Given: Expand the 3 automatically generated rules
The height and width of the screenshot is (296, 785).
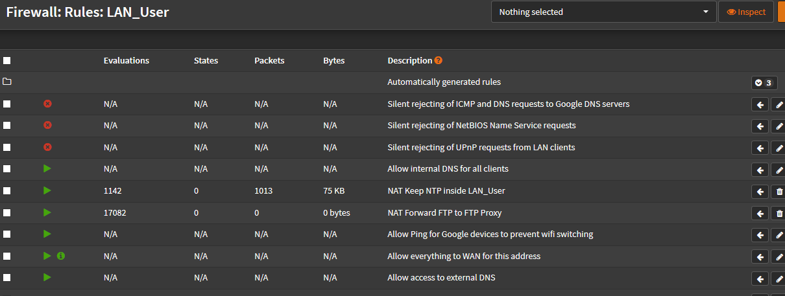Looking at the screenshot, I should (x=764, y=83).
